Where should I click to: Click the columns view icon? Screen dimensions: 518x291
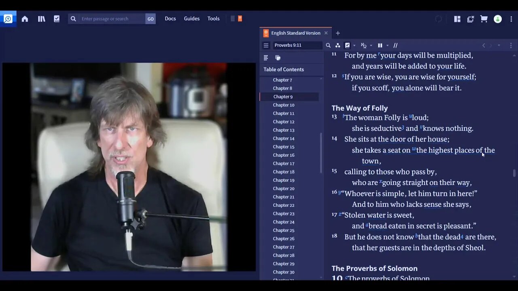[380, 45]
